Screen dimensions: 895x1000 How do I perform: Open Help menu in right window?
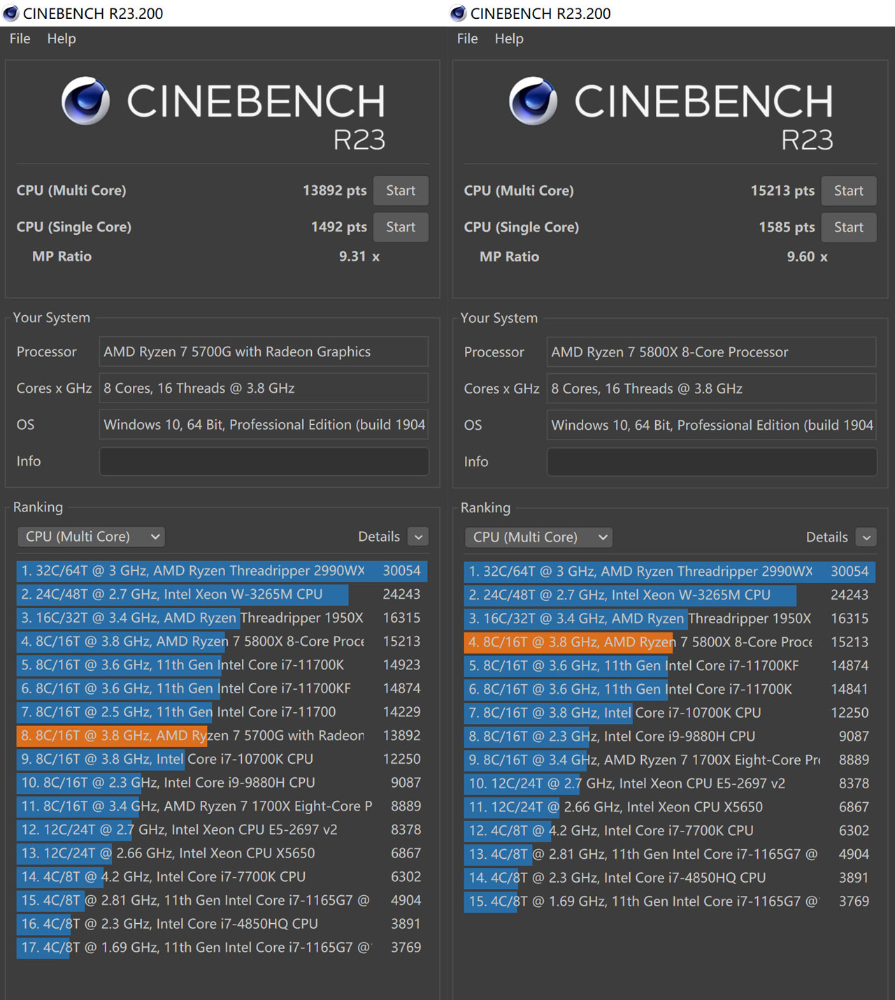point(508,39)
